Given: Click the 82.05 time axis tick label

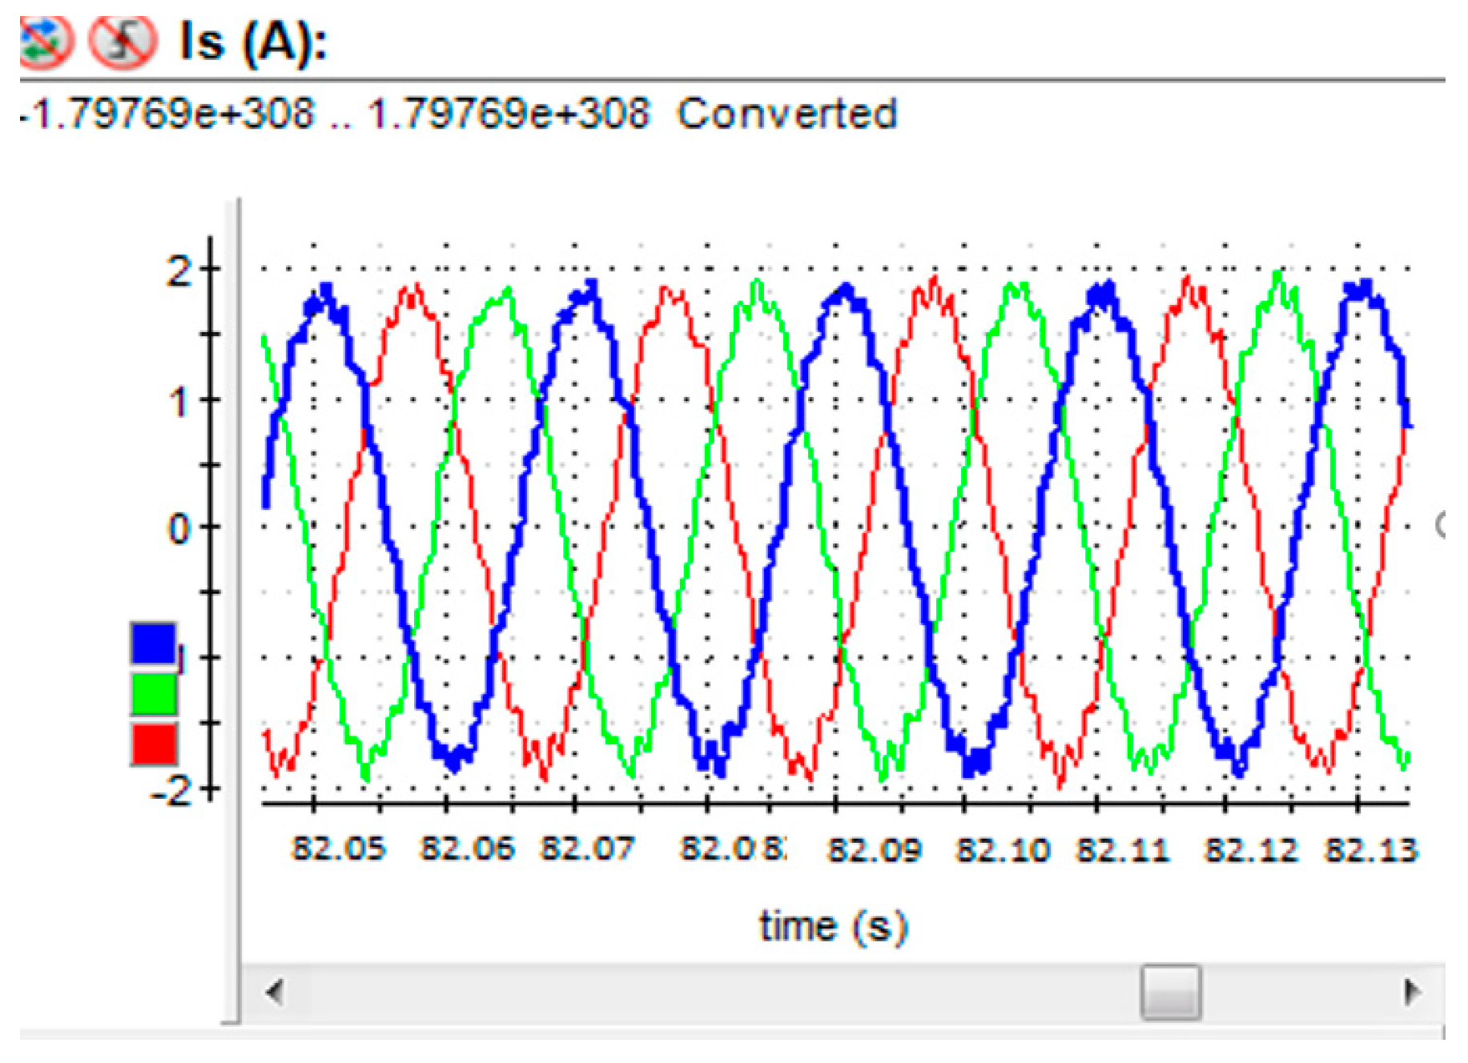Looking at the screenshot, I should 339,848.
